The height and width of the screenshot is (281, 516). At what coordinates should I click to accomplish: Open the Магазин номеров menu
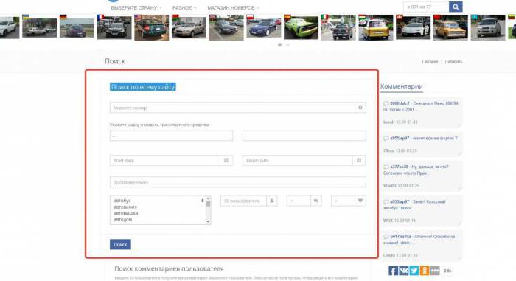click(234, 7)
